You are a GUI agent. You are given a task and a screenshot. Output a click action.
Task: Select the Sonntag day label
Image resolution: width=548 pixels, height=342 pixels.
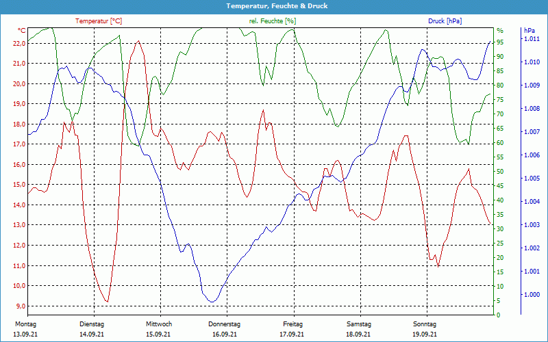pos(425,324)
